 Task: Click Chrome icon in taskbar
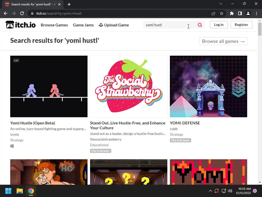[x=31, y=191]
